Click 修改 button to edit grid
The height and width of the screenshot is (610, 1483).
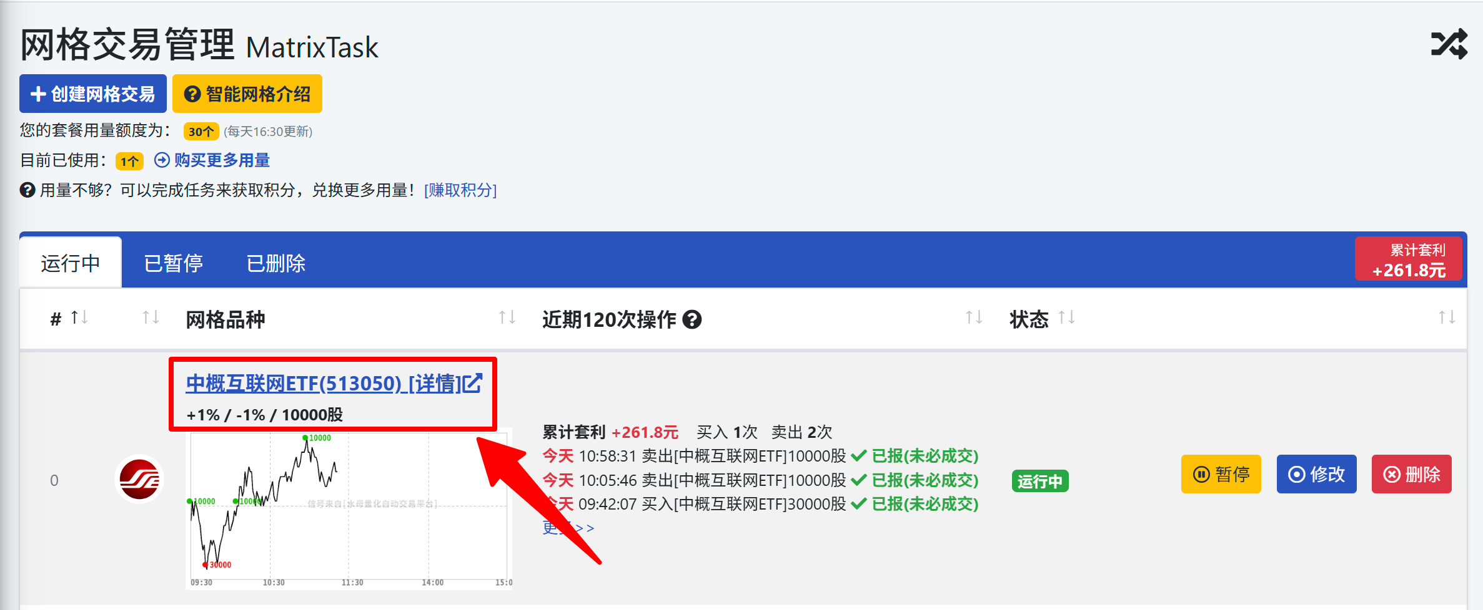pos(1316,474)
